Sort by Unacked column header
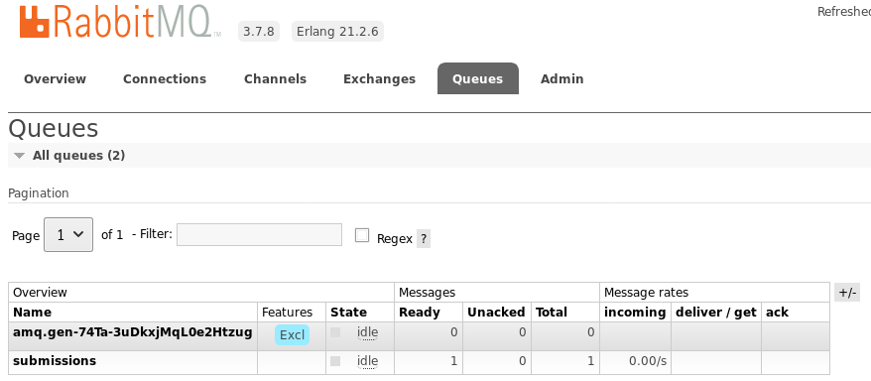The width and height of the screenshot is (871, 381). click(x=496, y=313)
